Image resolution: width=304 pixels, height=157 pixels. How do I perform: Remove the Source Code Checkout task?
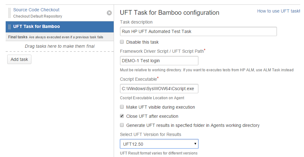tap(109, 13)
